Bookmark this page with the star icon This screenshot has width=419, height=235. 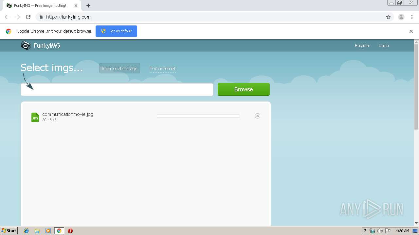tap(388, 17)
